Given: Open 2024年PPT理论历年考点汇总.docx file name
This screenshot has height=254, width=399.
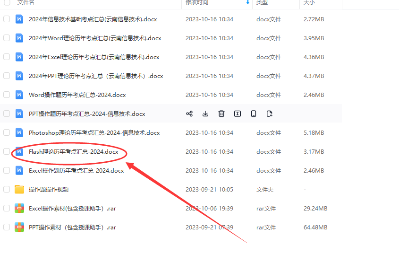Looking at the screenshot, I should (x=96, y=76).
